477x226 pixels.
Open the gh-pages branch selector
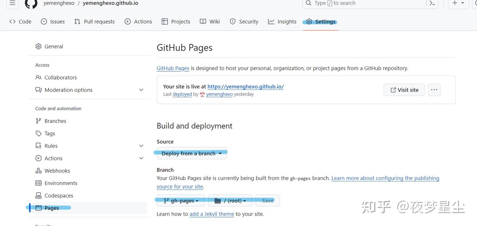pos(181,201)
